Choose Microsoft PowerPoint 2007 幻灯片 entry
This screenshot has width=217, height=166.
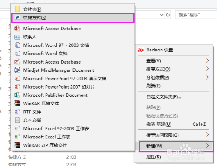(x=73, y=87)
